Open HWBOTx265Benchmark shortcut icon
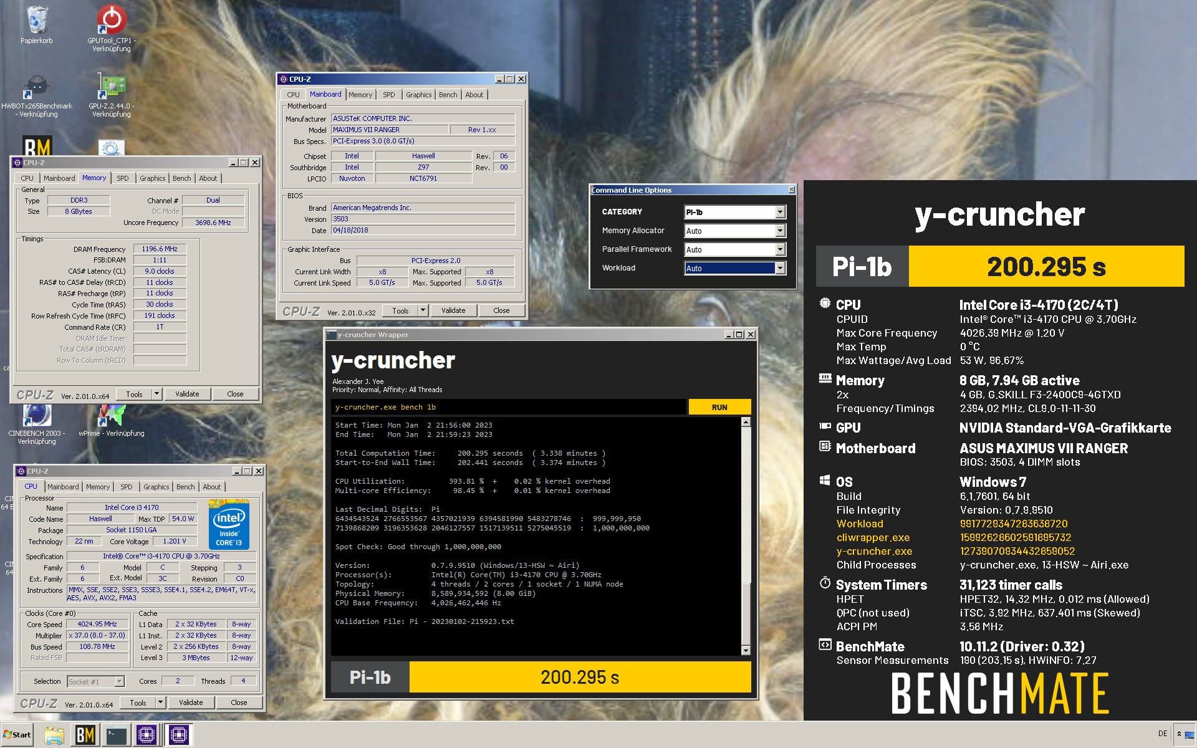 point(37,95)
